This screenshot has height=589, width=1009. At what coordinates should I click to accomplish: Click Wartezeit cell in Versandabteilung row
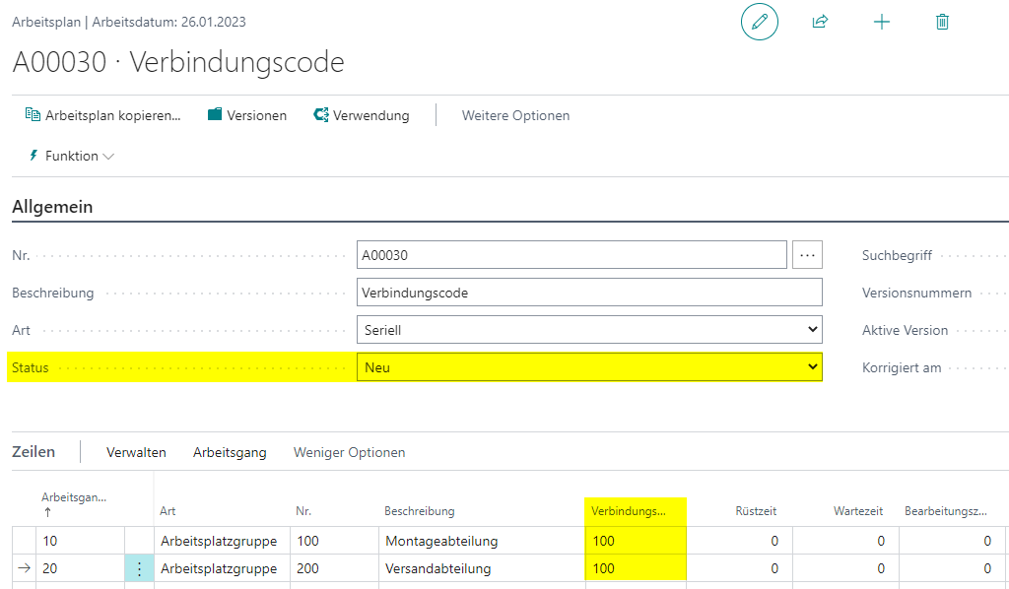tap(845, 568)
